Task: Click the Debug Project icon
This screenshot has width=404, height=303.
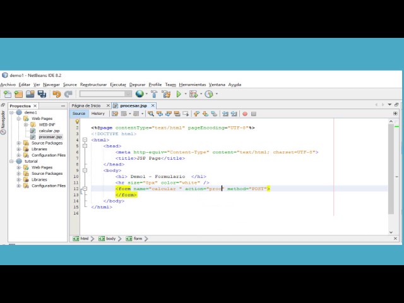Action: point(193,94)
